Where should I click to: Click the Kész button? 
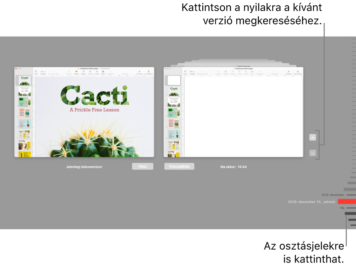coord(143,166)
